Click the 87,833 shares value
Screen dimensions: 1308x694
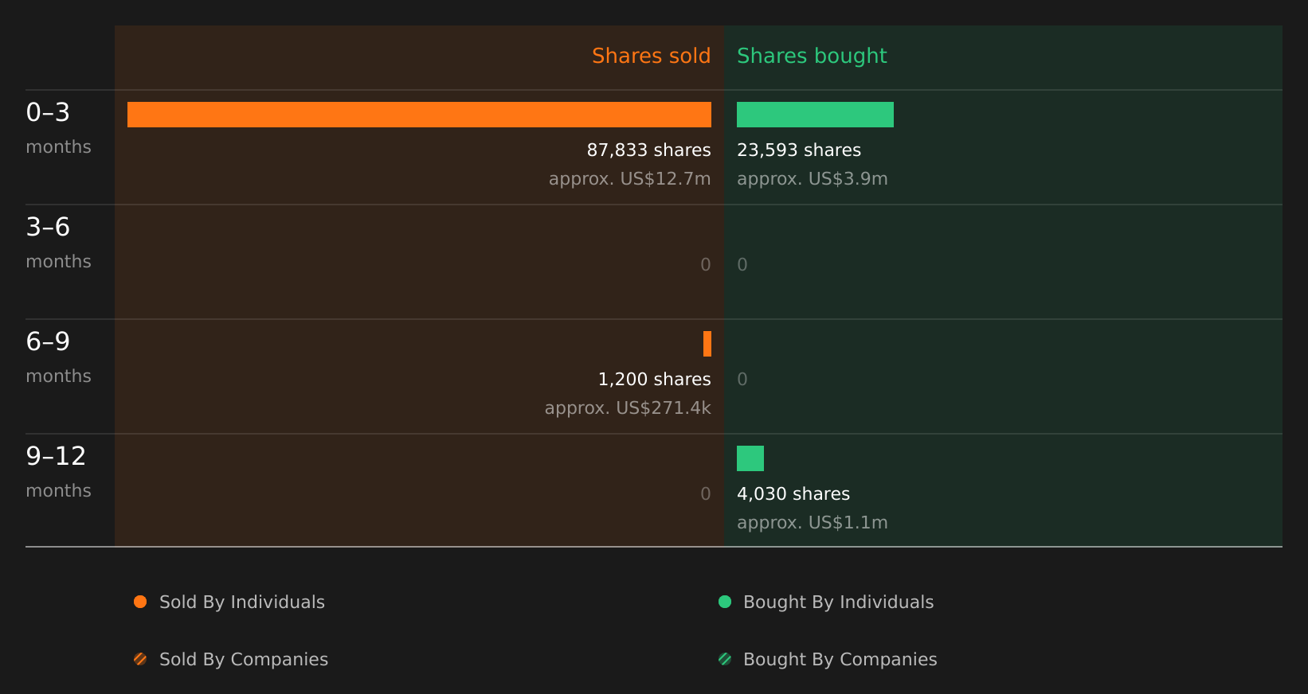[649, 150]
